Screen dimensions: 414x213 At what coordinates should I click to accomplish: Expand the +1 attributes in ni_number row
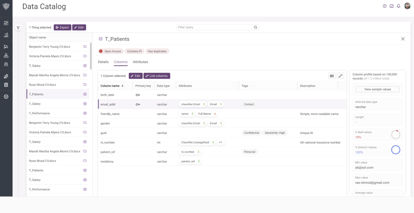220,142
